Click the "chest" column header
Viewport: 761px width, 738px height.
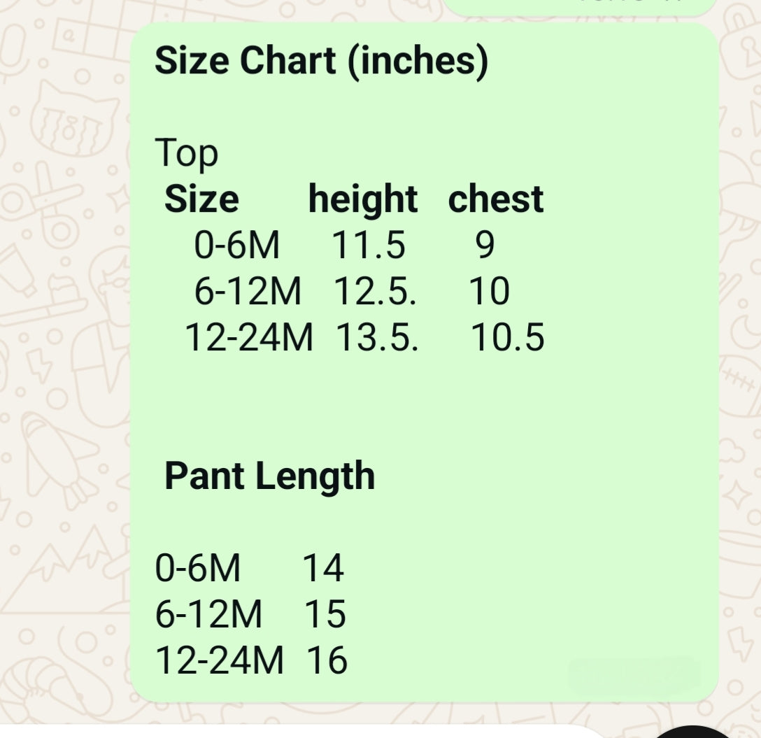(x=495, y=199)
